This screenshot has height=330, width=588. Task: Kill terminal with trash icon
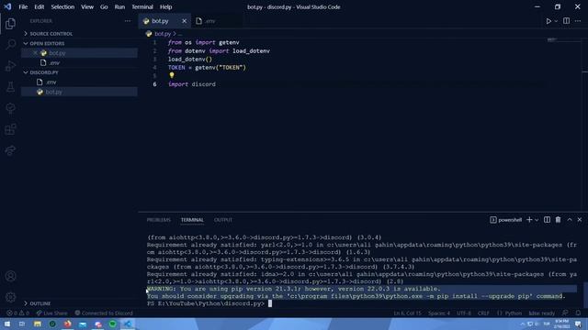coord(558,220)
